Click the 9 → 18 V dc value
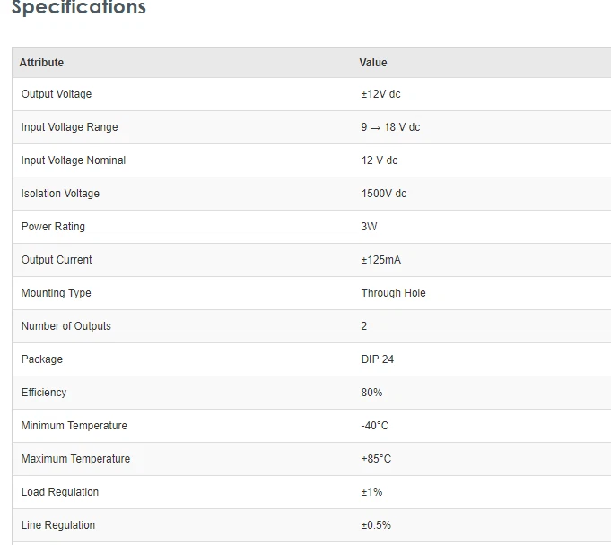Viewport: 611px width, 545px height. 390,127
